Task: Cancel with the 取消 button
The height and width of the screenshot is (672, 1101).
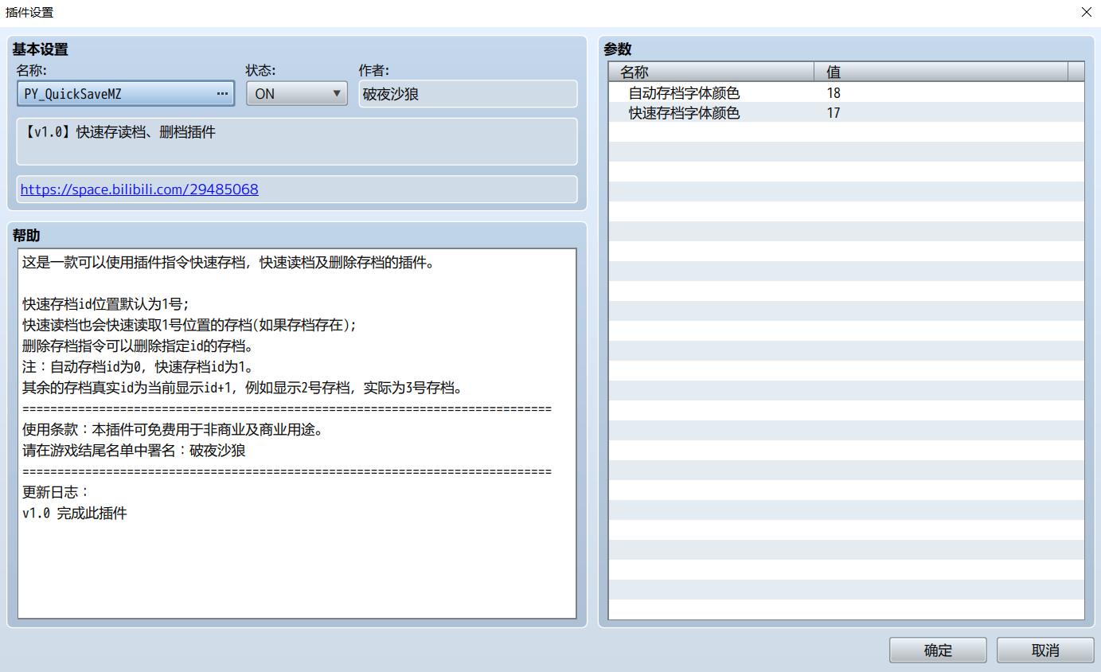Action: tap(1045, 651)
